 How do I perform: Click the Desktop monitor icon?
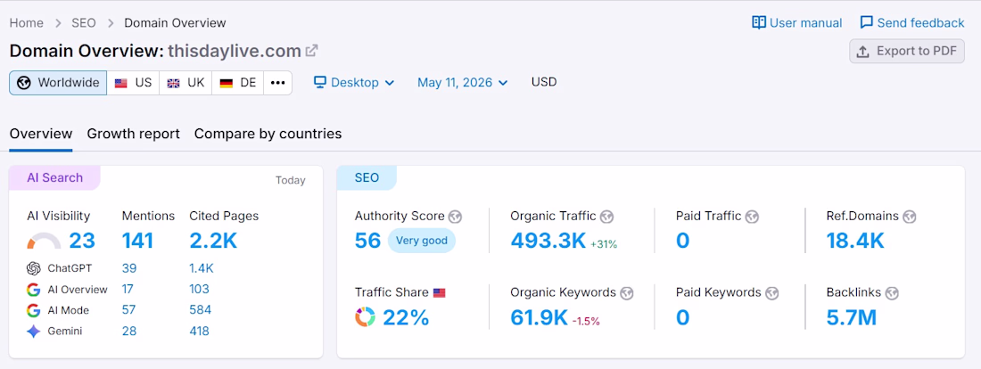tap(320, 82)
